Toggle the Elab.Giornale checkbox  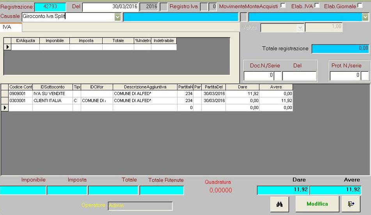tap(360, 5)
